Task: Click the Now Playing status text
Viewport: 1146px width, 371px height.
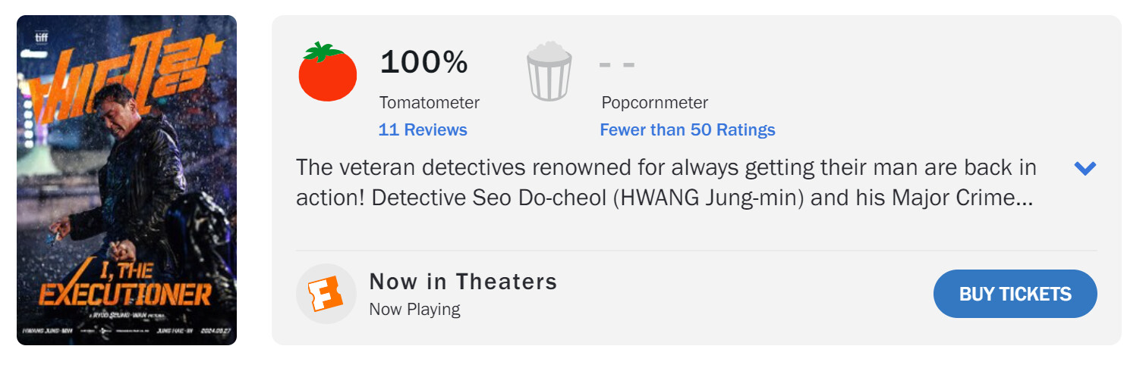Action: [x=414, y=309]
